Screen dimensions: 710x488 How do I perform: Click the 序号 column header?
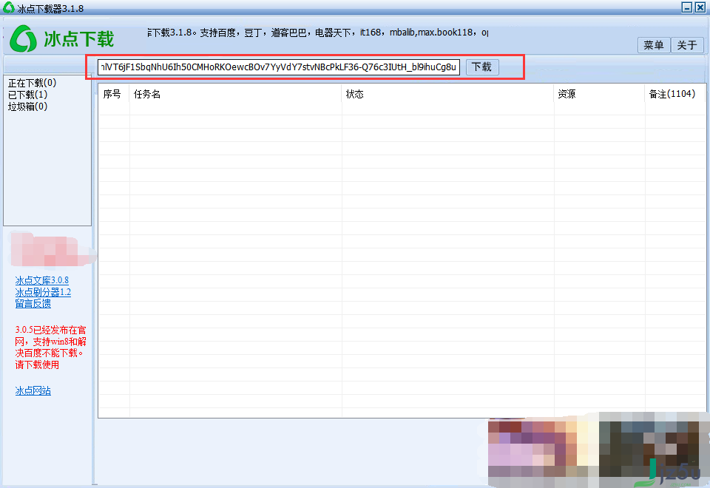pos(112,94)
